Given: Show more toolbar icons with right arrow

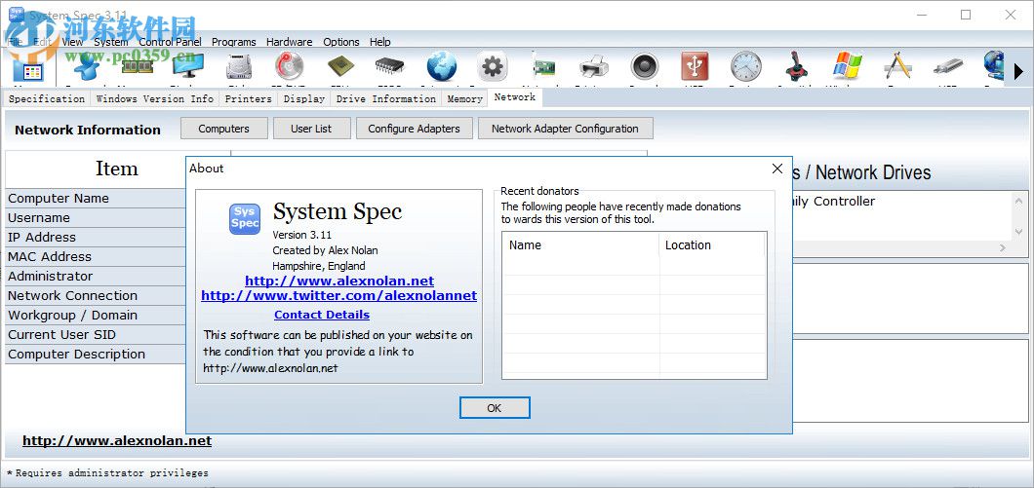Looking at the screenshot, I should point(1018,71).
